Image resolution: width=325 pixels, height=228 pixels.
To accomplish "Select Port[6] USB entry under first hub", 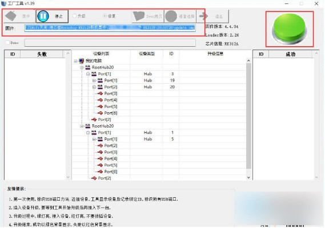I will click(x=111, y=113).
